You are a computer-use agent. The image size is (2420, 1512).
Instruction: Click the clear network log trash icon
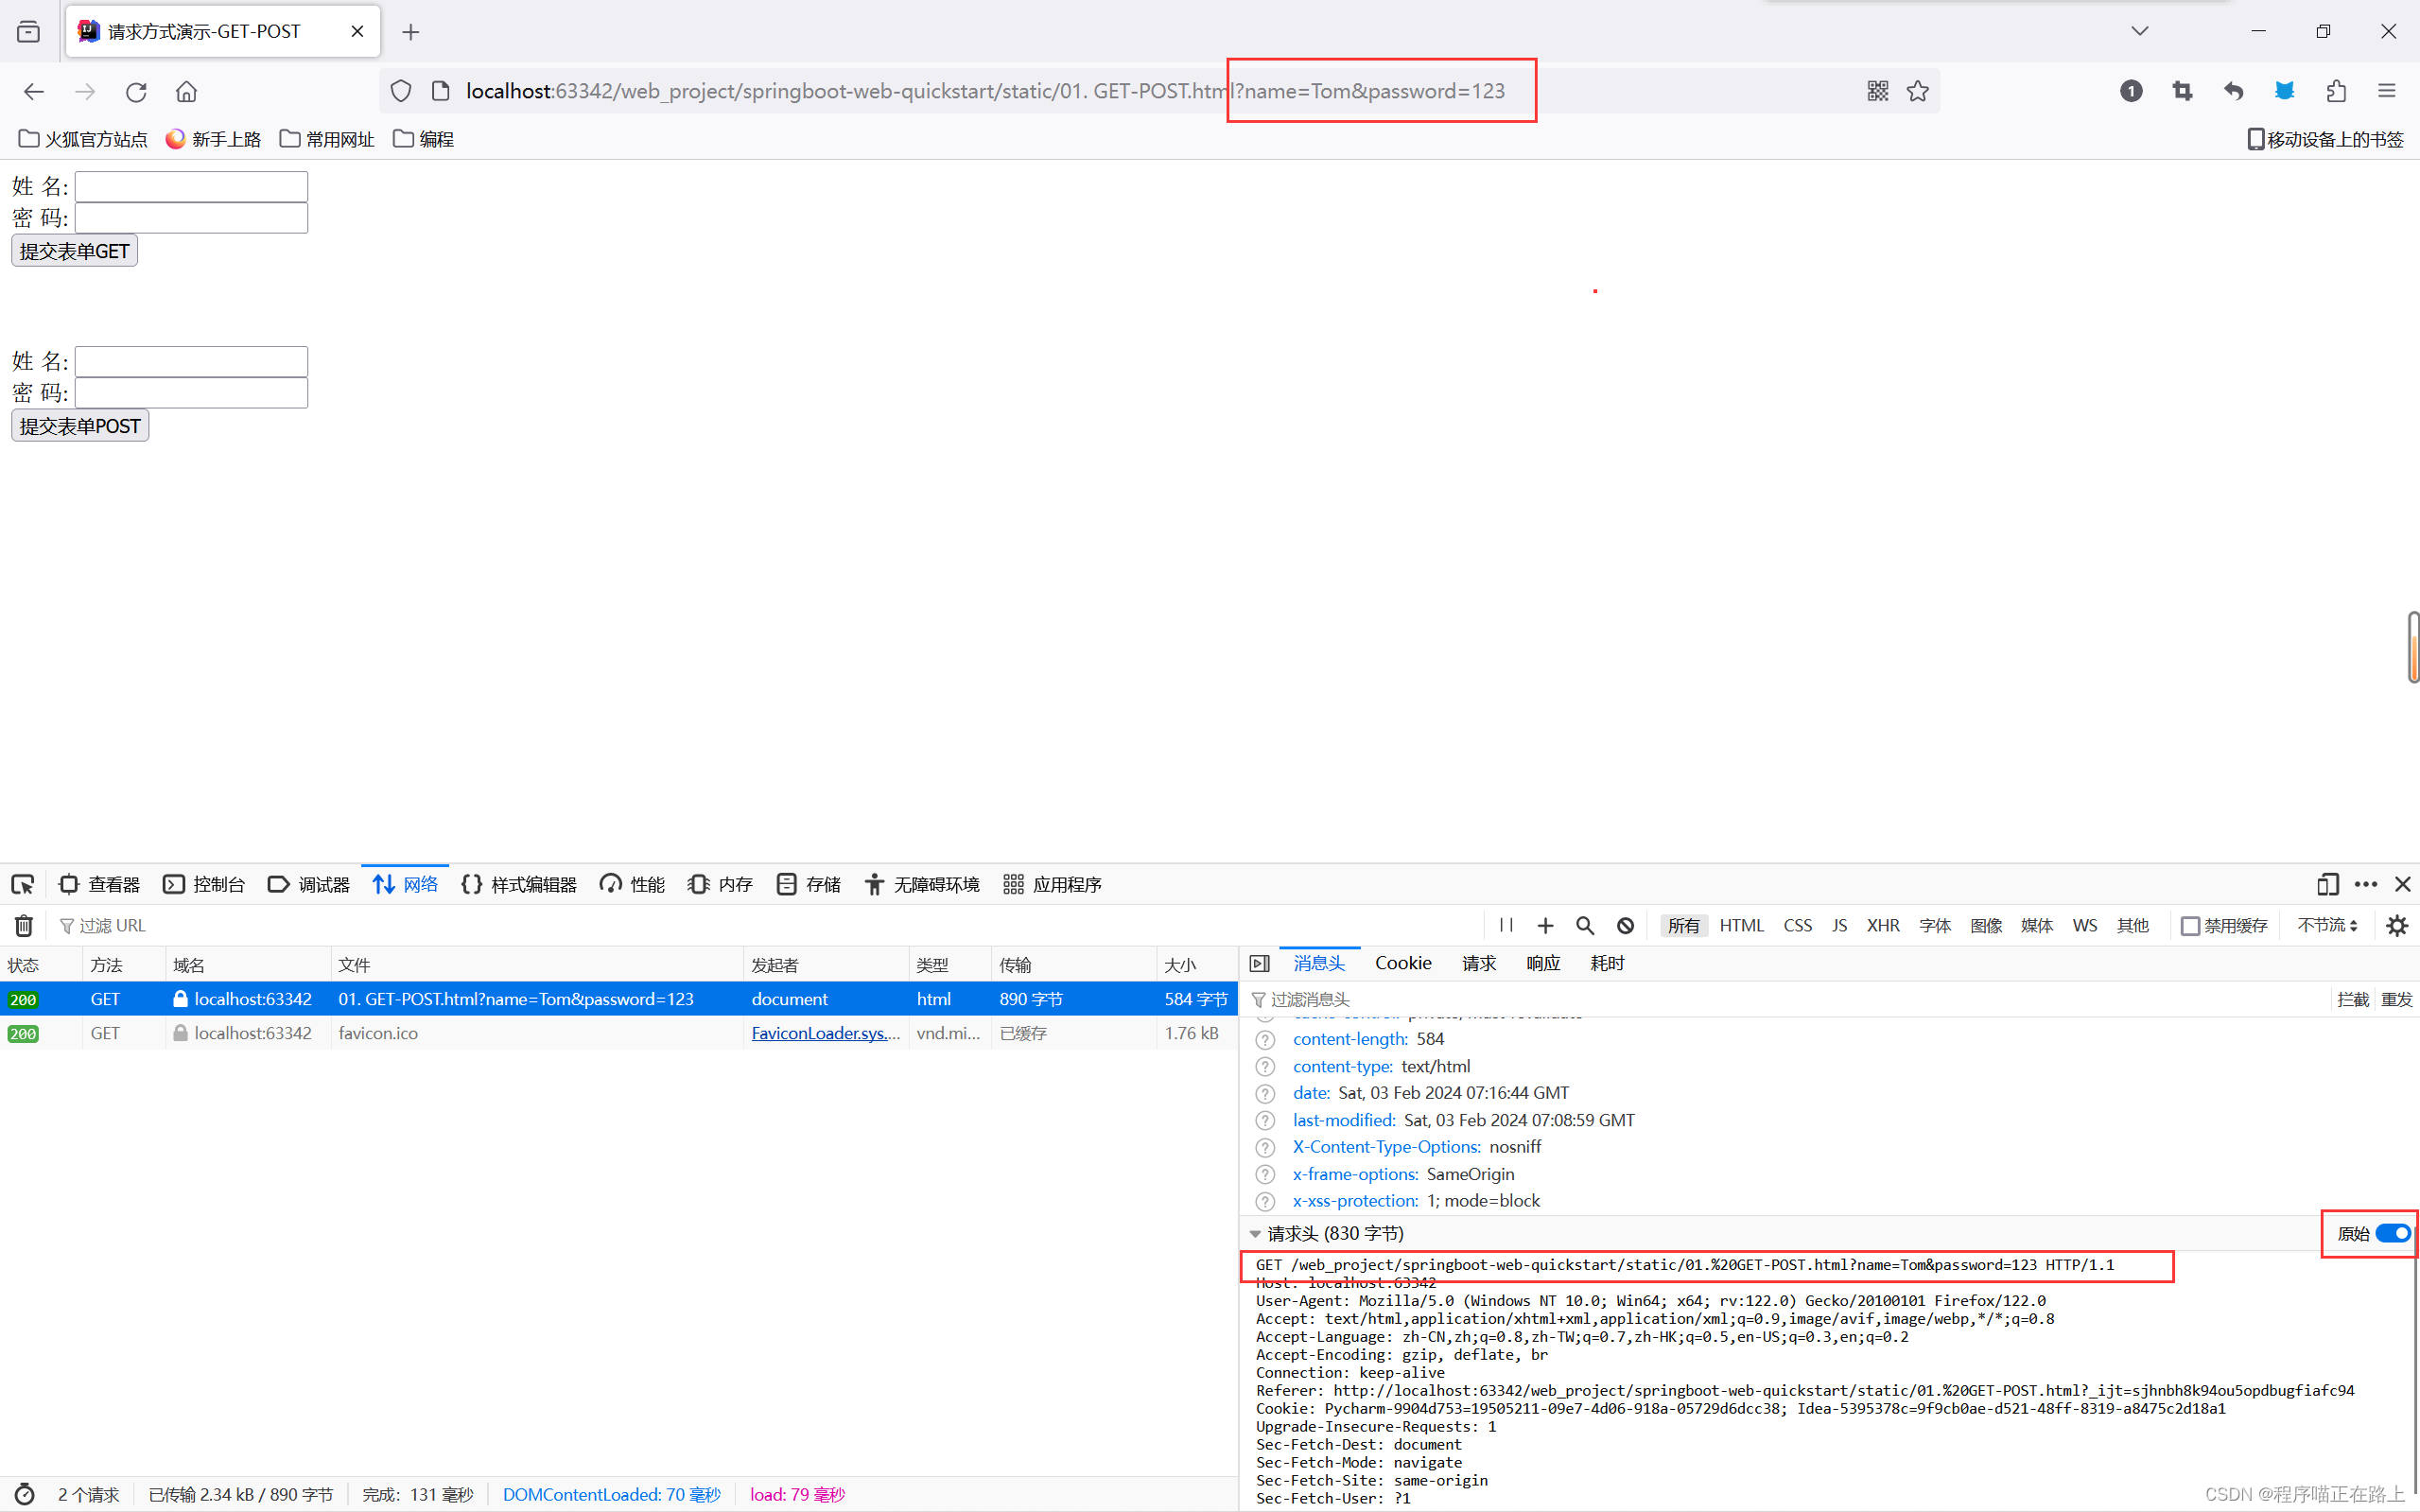(x=24, y=925)
